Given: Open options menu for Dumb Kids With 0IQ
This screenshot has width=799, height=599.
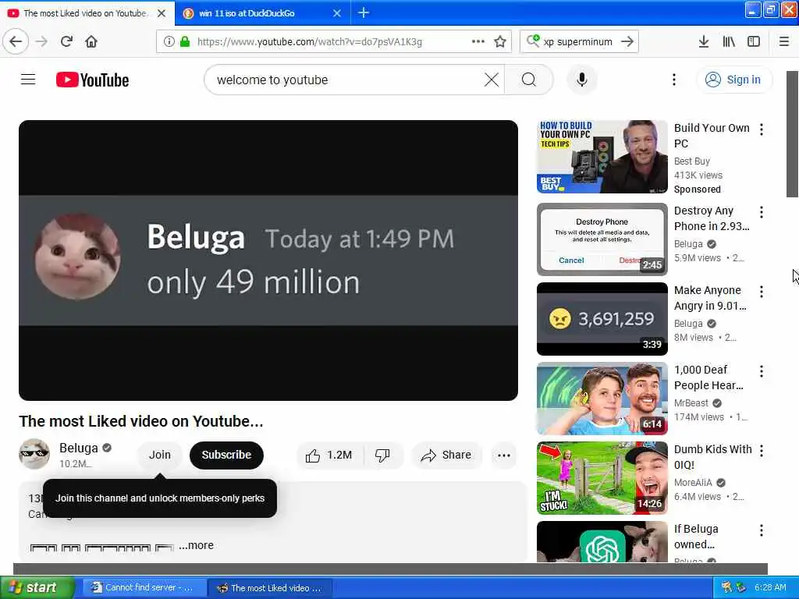Looking at the screenshot, I should 762,450.
